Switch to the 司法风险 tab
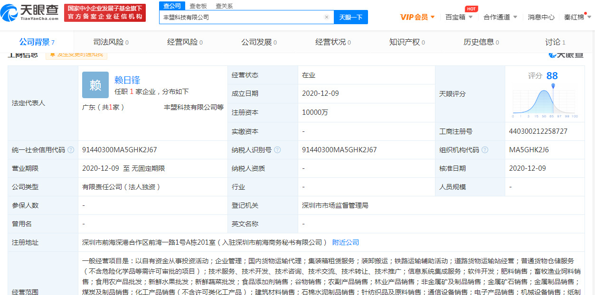The image size is (595, 295). coord(111,42)
